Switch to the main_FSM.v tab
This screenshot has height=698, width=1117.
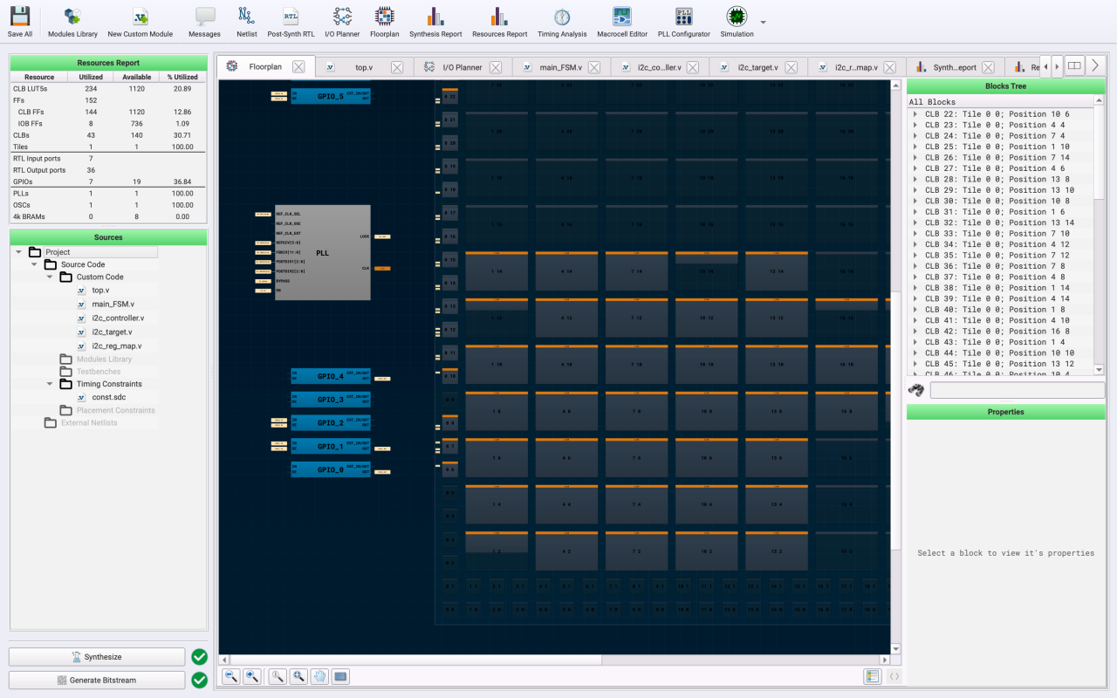tap(560, 67)
